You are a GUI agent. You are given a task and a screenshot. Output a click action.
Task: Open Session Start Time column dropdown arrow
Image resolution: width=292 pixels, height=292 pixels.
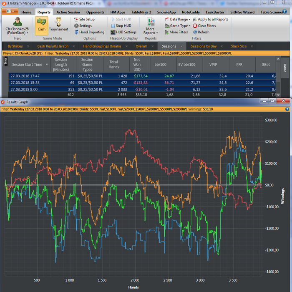(x=47, y=64)
